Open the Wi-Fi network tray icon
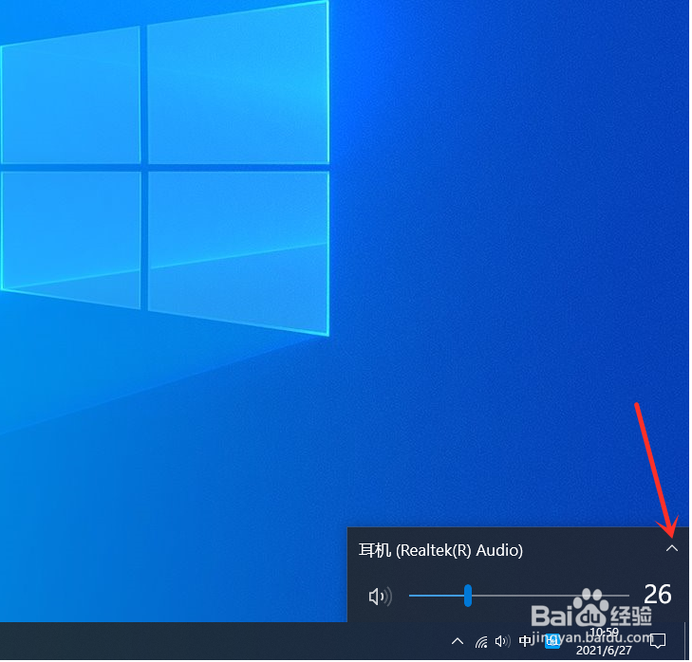The width and height of the screenshot is (692, 662). [x=483, y=644]
